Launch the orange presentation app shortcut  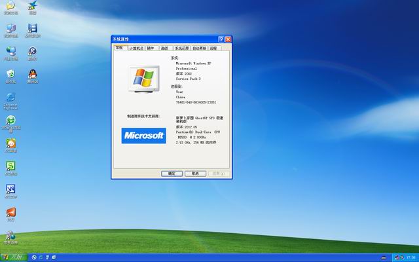(11, 214)
